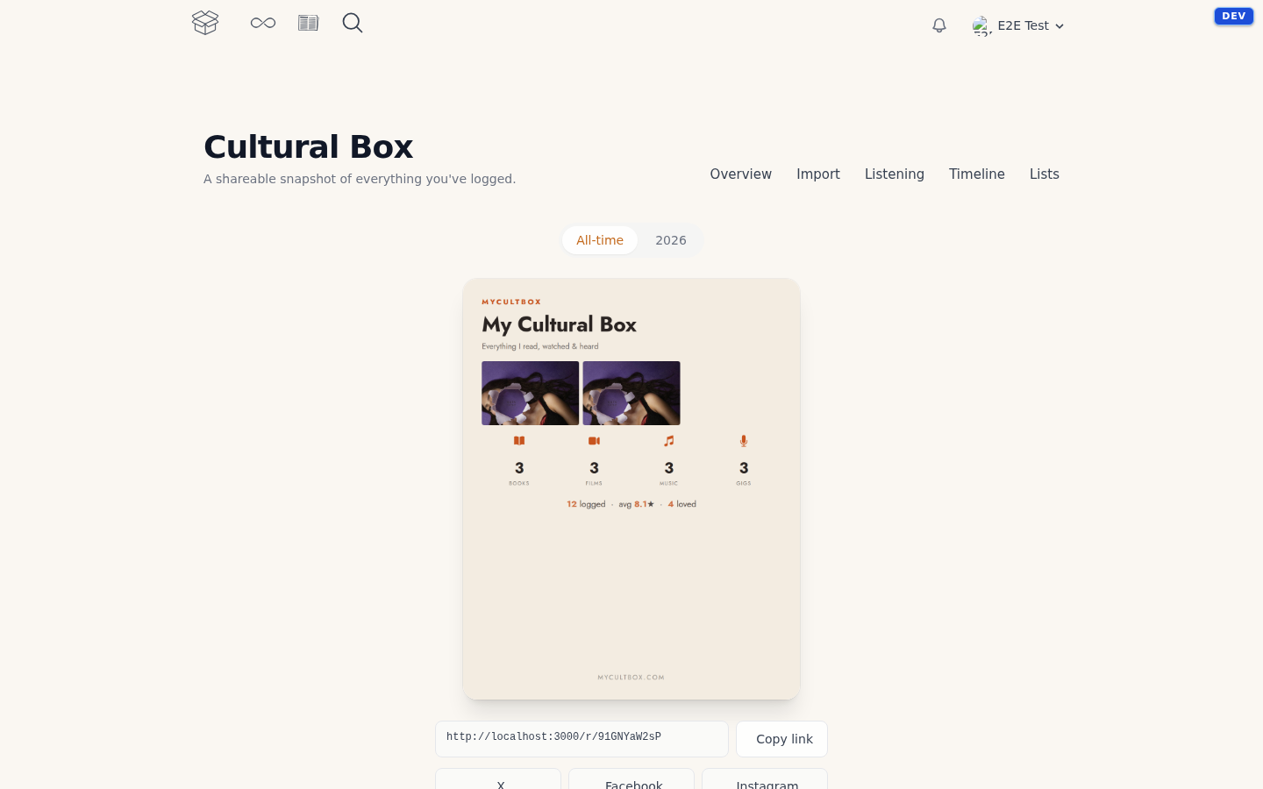Go to the Overview tab
This screenshot has height=789, width=1263.
(x=741, y=174)
